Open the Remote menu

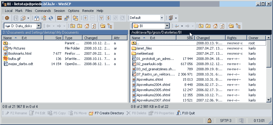(88, 11)
